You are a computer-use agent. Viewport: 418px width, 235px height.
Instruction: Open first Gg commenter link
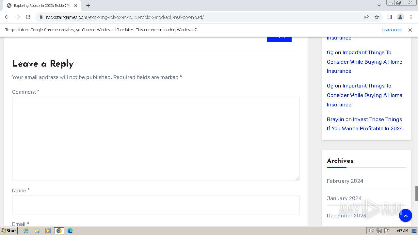[x=330, y=53]
